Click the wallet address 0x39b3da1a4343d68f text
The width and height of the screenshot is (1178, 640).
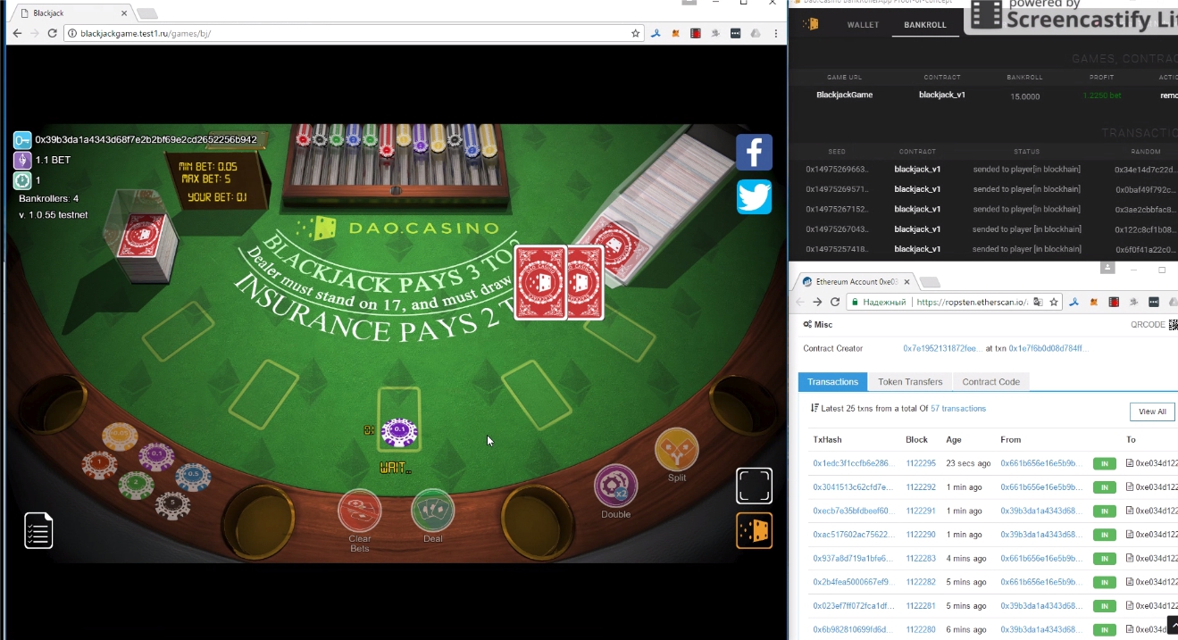(146, 140)
